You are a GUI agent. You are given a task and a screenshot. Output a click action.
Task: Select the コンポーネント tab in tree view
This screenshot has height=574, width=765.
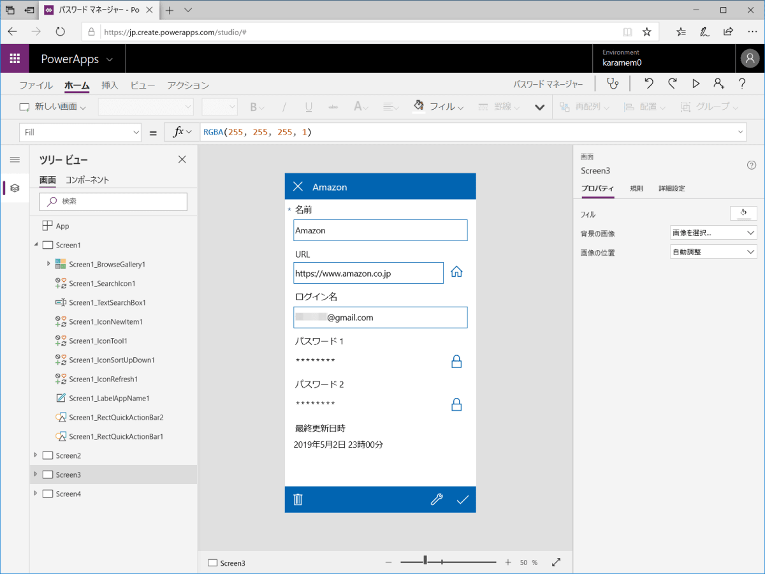(87, 180)
